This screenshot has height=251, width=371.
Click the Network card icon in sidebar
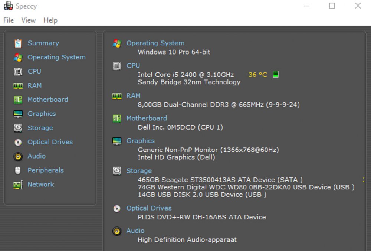[18, 185]
